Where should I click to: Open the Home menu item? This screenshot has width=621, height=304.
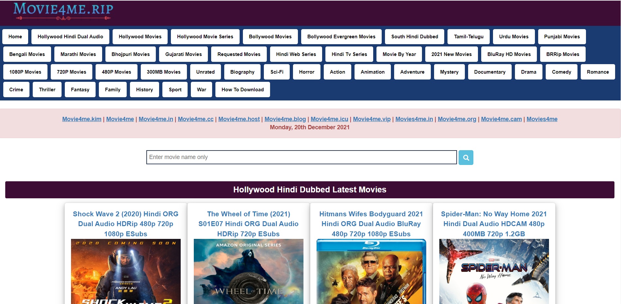point(15,37)
